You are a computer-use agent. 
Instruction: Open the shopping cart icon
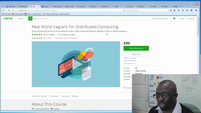pos(174,19)
